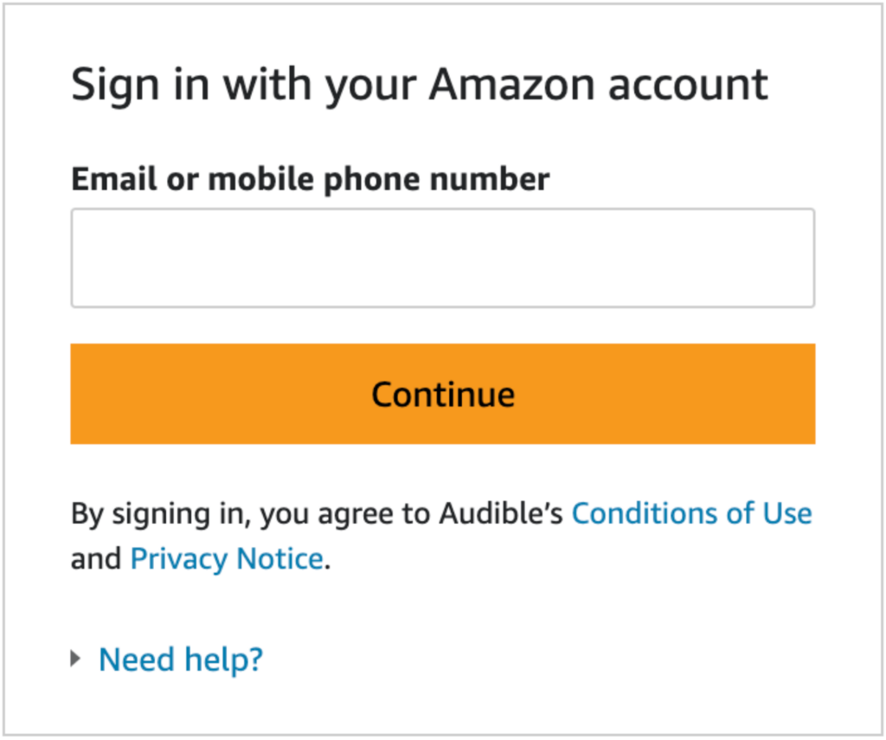The height and width of the screenshot is (740, 886).
Task: Click Continue to proceed with sign in
Action: pyautogui.click(x=442, y=394)
